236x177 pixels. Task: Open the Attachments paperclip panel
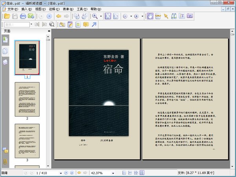click(5, 161)
